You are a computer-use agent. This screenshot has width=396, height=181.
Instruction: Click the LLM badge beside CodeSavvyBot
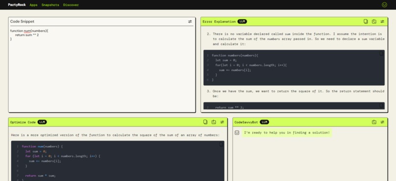[x=264, y=122]
